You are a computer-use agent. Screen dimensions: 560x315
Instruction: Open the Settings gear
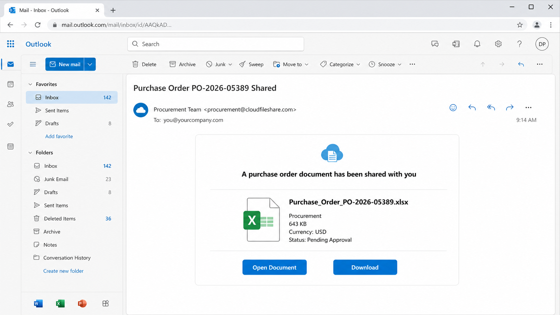click(x=498, y=44)
